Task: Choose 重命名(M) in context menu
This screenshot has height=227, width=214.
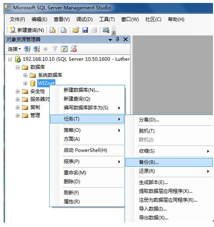Action: [x=87, y=173]
